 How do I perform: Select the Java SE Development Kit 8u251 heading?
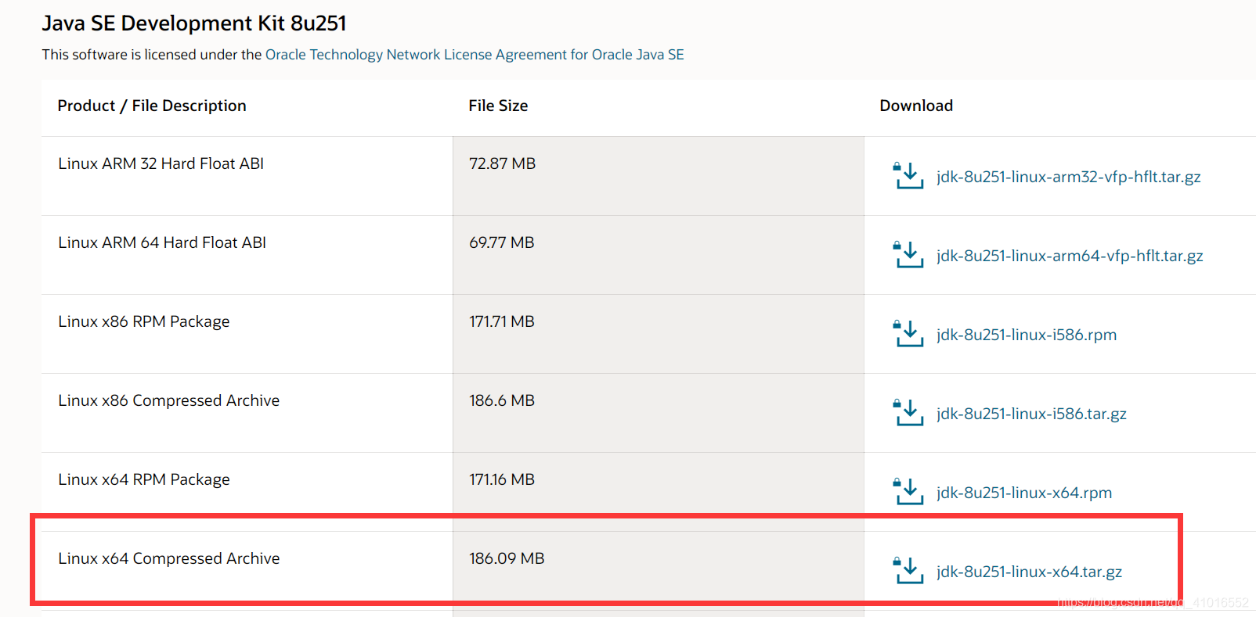tap(194, 23)
